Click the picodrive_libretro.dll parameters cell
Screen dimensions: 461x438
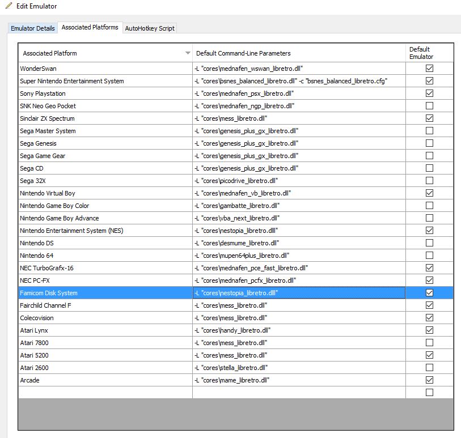pyautogui.click(x=299, y=181)
